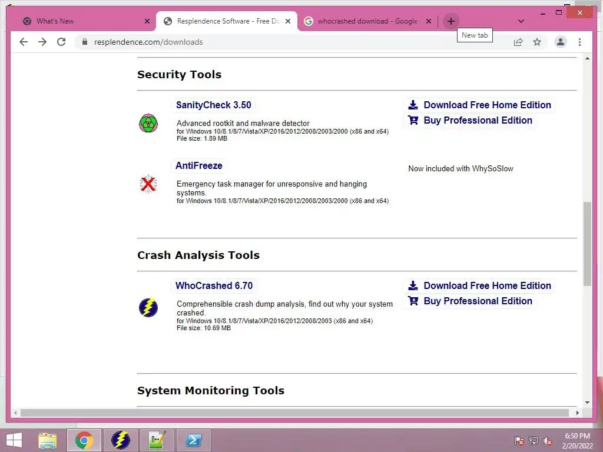This screenshot has height=452, width=603.
Task: Click the scroll up arrow
Action: click(587, 58)
